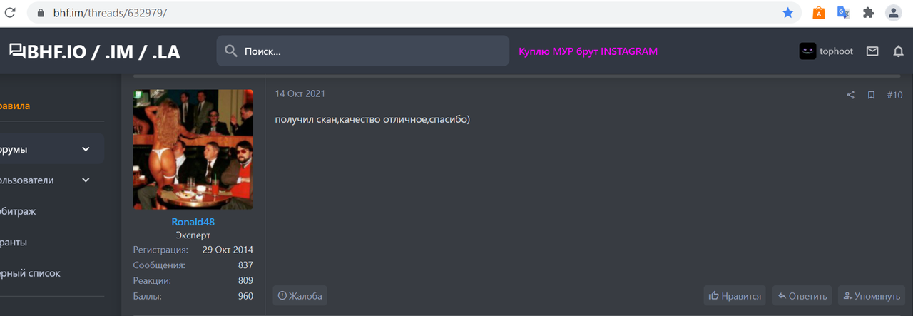The image size is (913, 316).
Task: Bookmark post #10 with the bookmark icon
Action: pos(871,95)
